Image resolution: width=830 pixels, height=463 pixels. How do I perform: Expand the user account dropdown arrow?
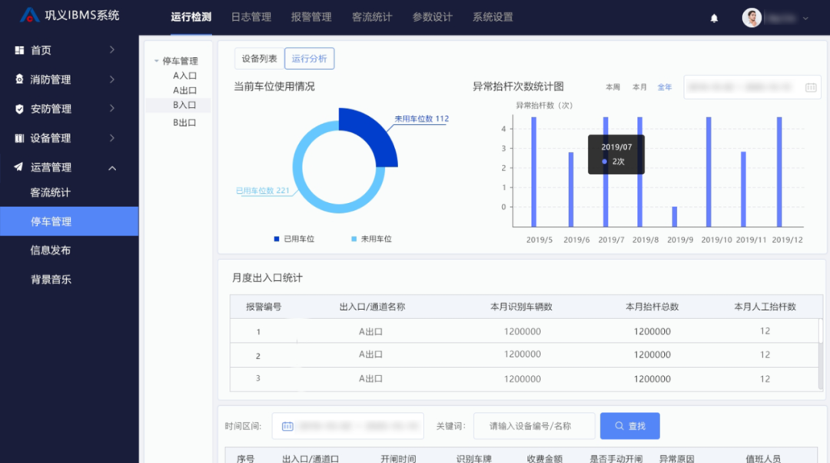(805, 18)
